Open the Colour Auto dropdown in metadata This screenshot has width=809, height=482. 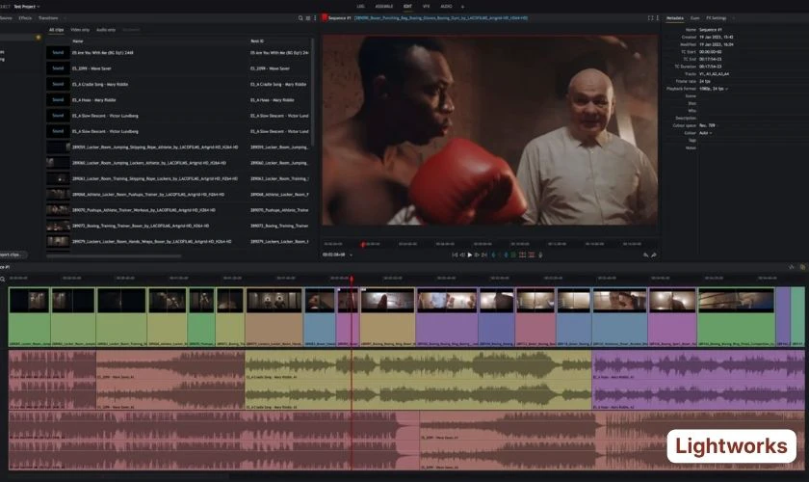(x=705, y=133)
